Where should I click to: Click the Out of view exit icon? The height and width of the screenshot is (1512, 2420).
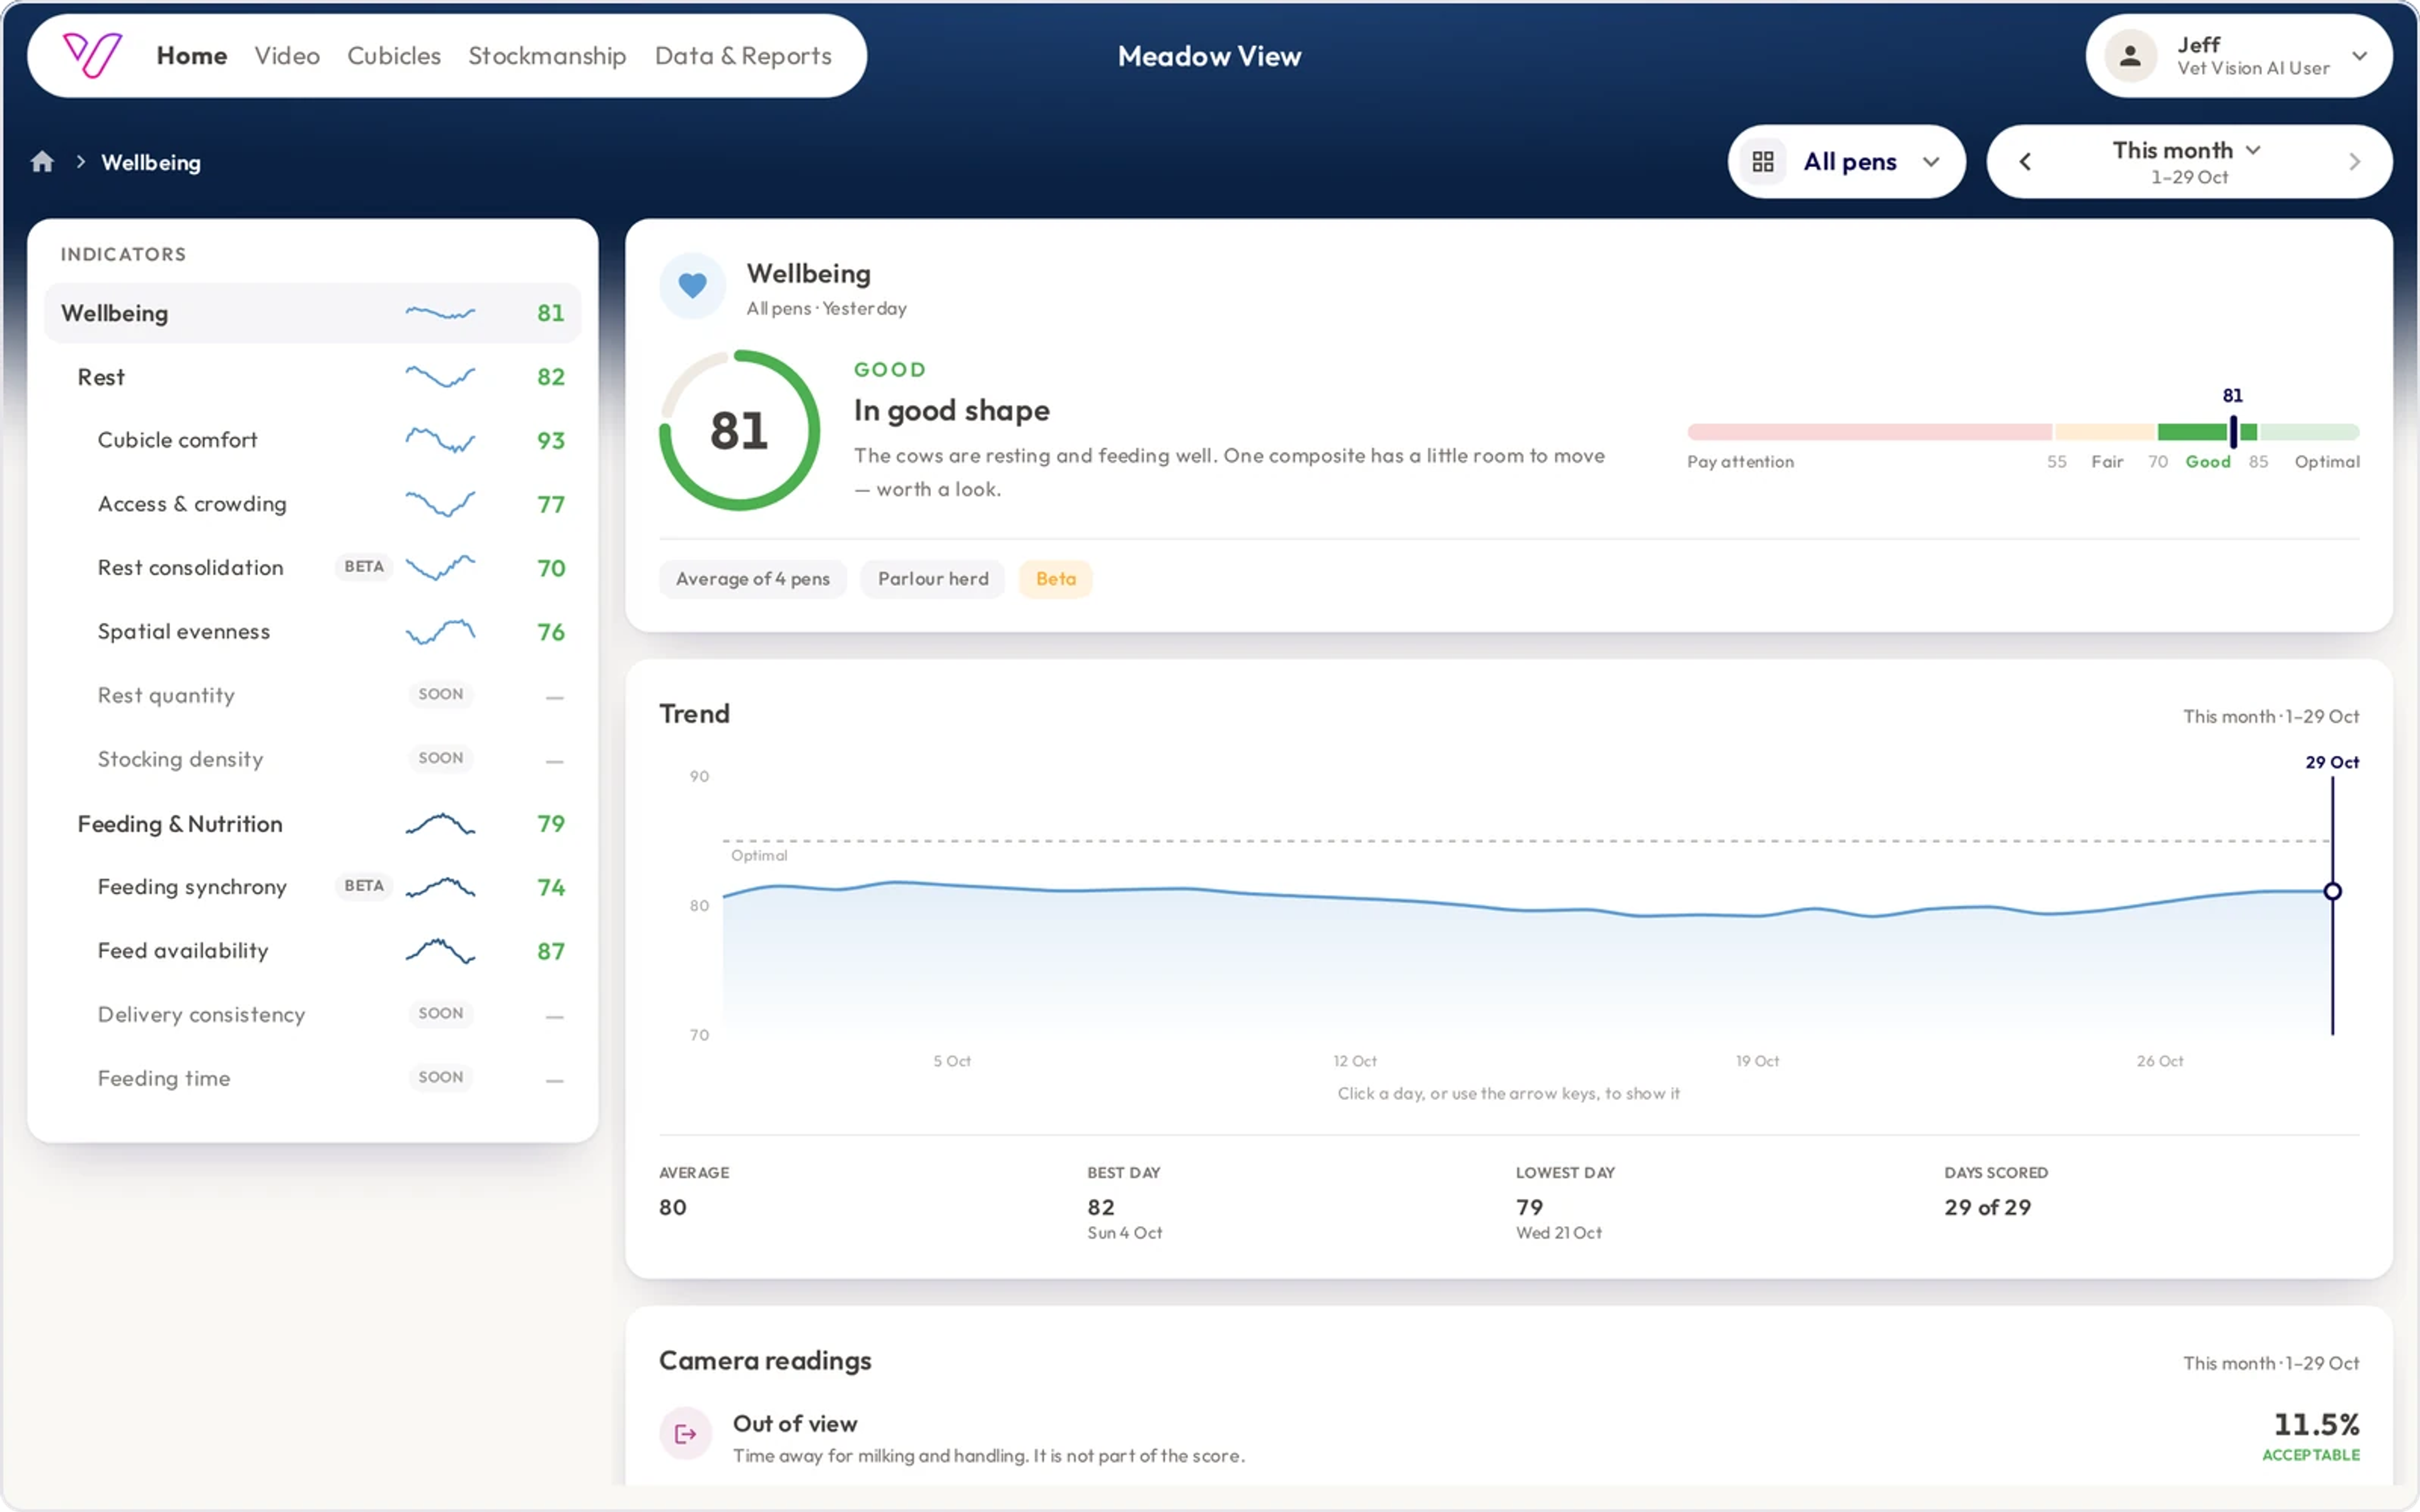[x=686, y=1434]
